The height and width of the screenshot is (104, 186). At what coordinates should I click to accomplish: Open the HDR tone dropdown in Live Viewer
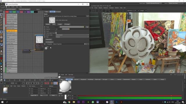coord(130,11)
